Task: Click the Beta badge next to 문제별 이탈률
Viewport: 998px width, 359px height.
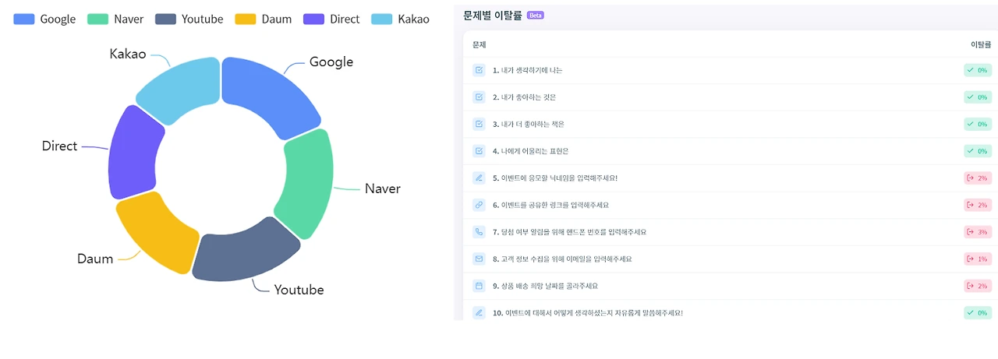Action: point(536,15)
